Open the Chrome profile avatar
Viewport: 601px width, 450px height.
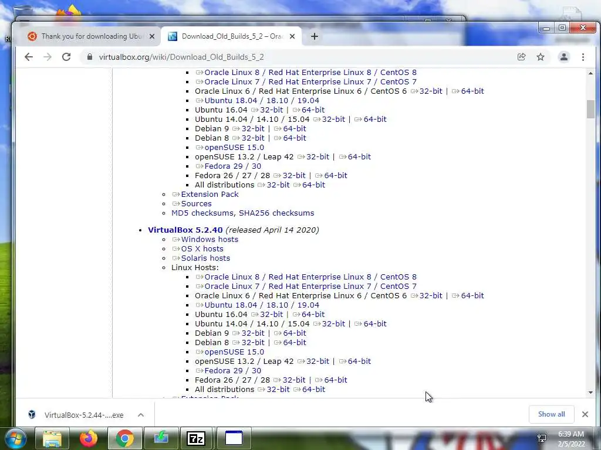tap(564, 57)
